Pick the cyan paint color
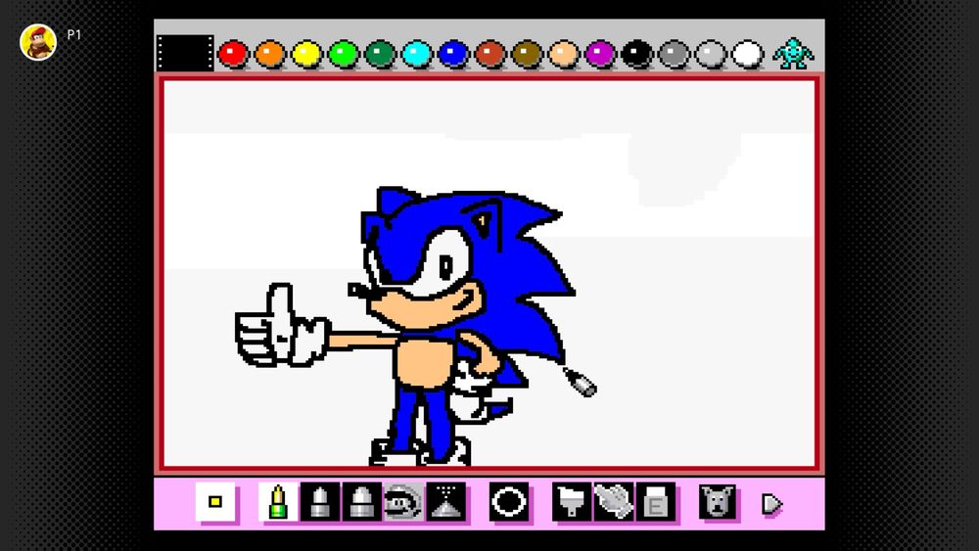The width and height of the screenshot is (979, 551). click(x=416, y=54)
